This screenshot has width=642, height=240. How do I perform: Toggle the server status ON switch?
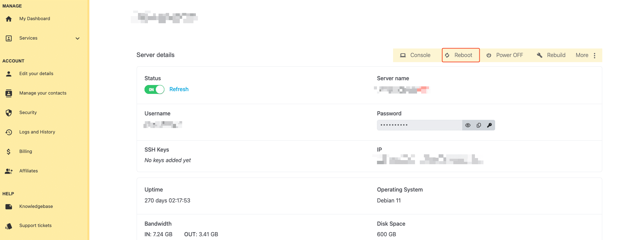[x=154, y=89]
